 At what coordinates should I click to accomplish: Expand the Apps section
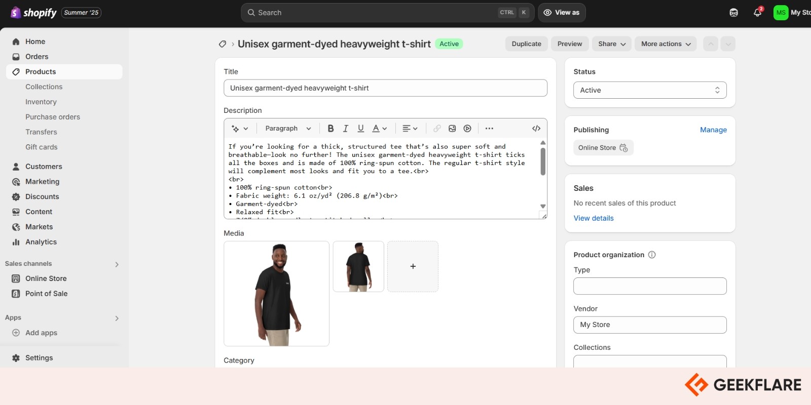click(x=117, y=318)
